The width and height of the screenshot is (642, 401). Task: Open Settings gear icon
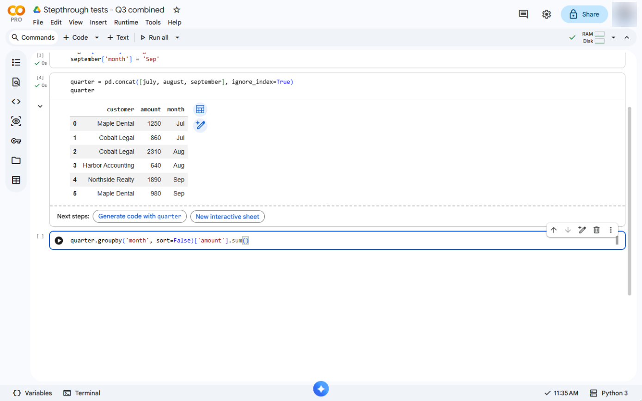click(546, 14)
